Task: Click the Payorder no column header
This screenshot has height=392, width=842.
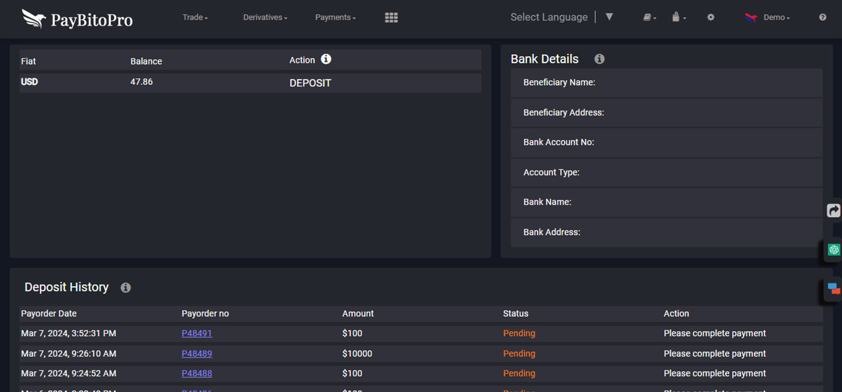Action: tap(205, 314)
